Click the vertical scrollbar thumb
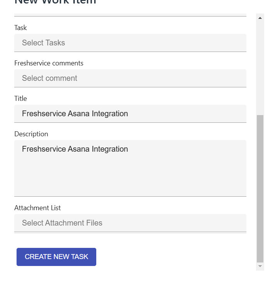This screenshot has width=278, height=301. 260,188
